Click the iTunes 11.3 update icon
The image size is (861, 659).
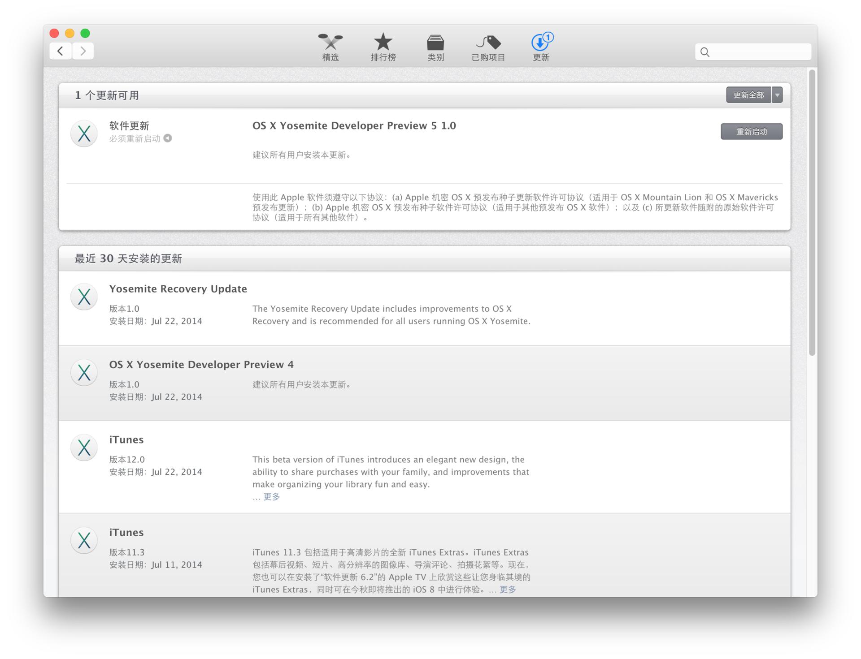[84, 540]
